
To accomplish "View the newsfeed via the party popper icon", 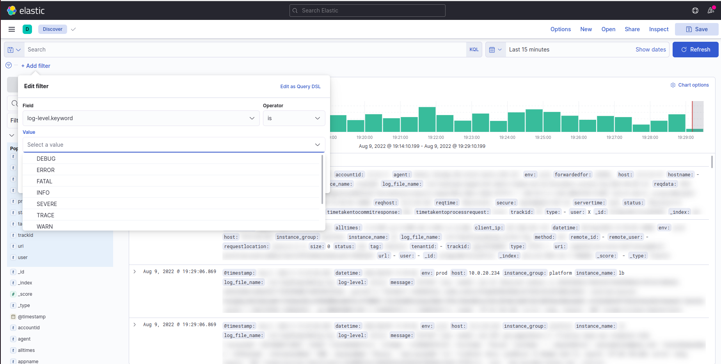I will pos(711,11).
